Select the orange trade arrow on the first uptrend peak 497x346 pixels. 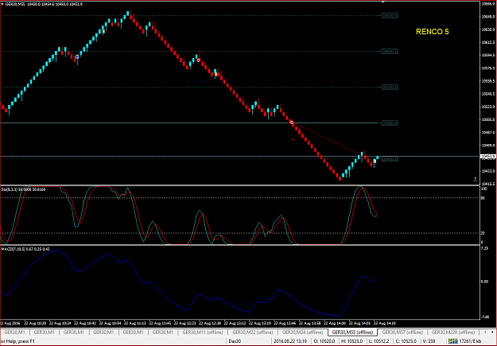(x=103, y=31)
